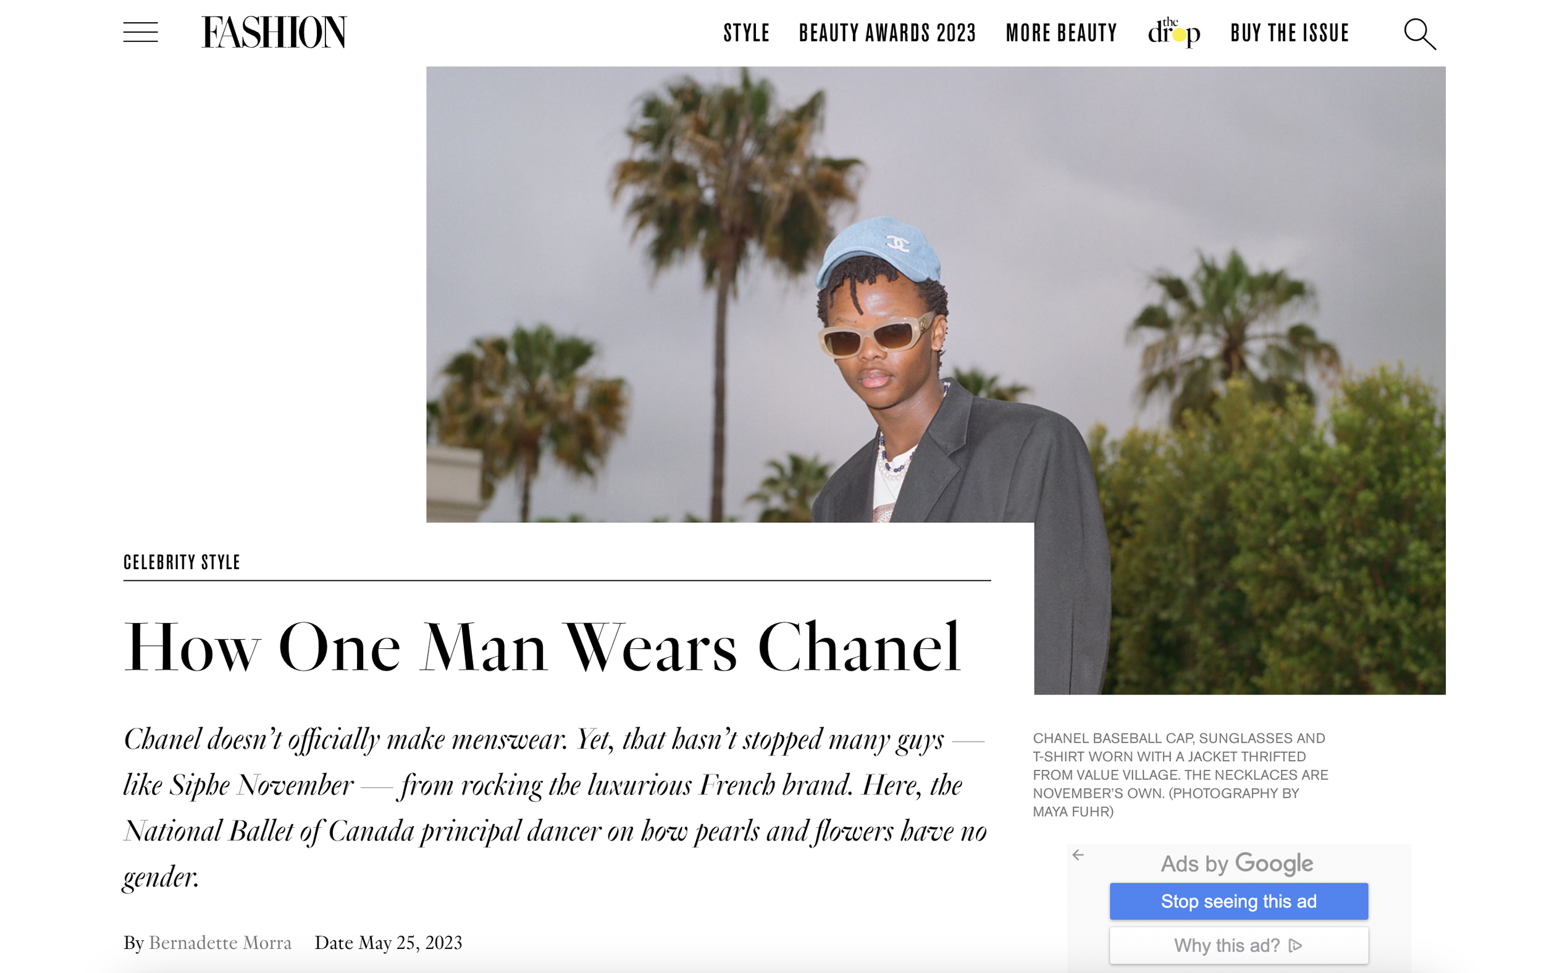Click the CELEBRITY STYLE category link

click(x=182, y=562)
